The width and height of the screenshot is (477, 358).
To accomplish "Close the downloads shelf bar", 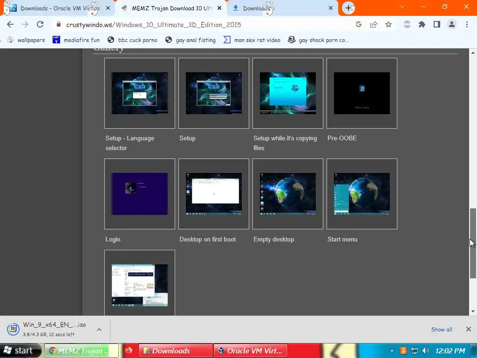I will (x=469, y=329).
